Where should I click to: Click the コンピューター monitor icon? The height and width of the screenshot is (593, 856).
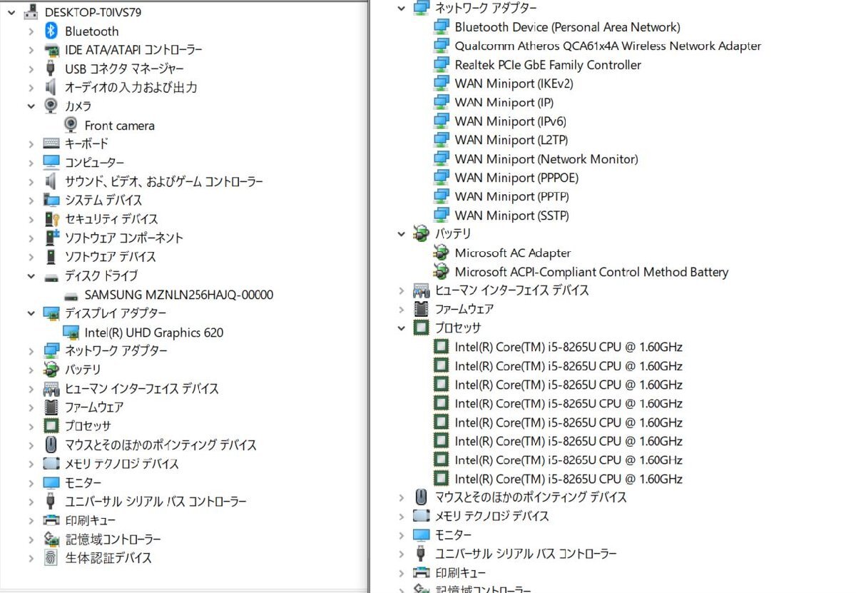click(x=51, y=162)
